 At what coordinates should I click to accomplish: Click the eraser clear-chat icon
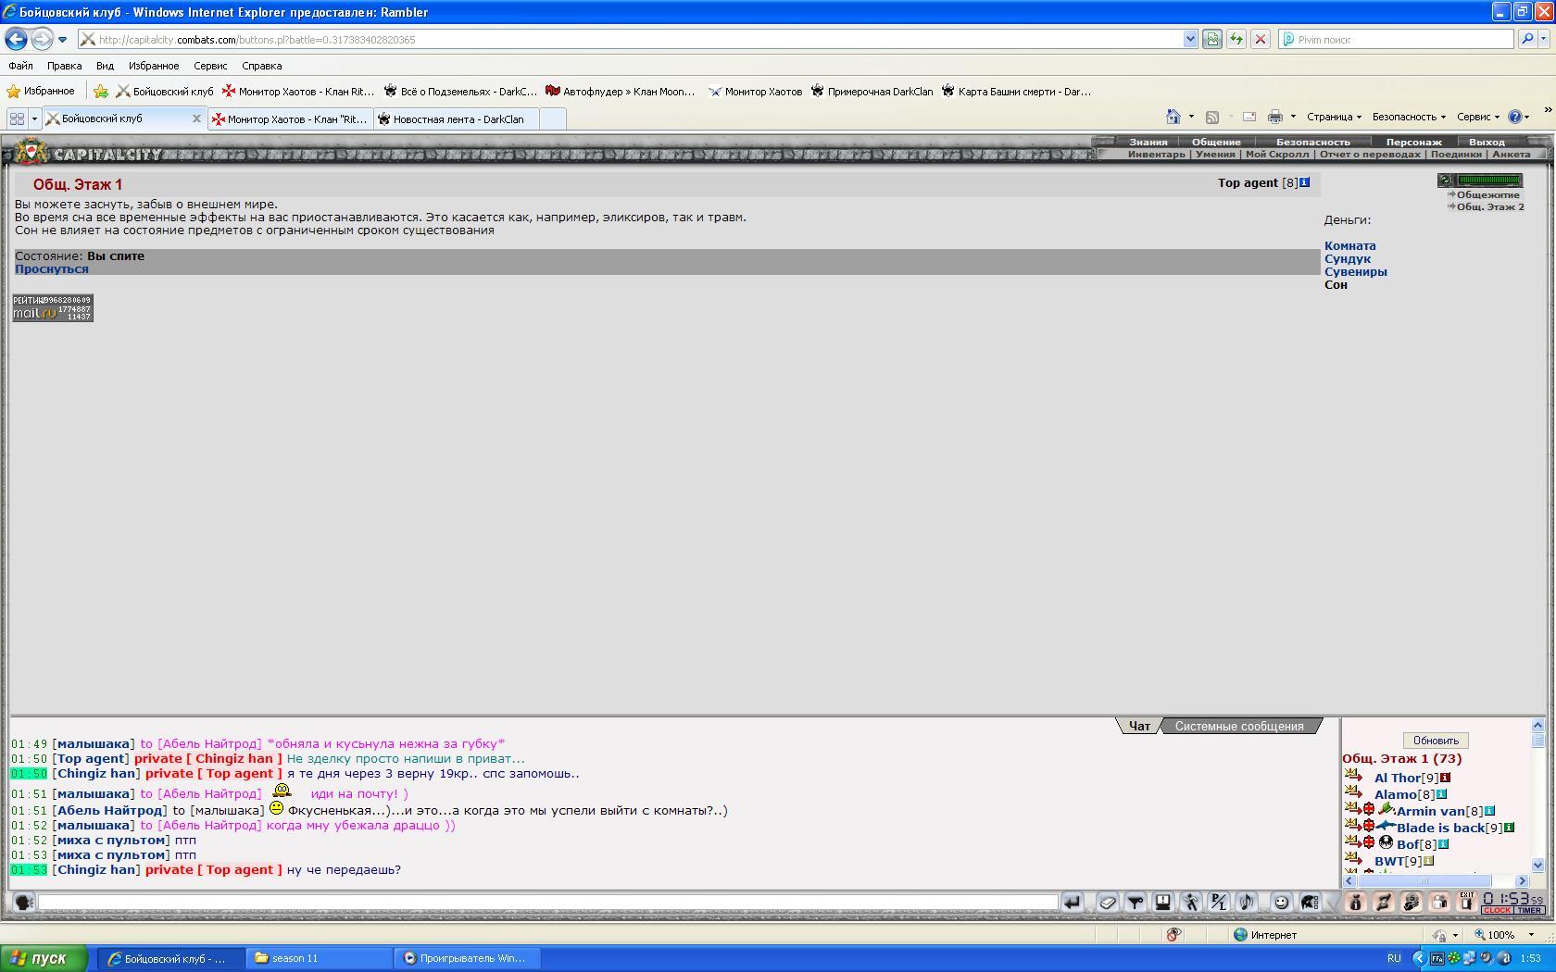[x=1107, y=902]
